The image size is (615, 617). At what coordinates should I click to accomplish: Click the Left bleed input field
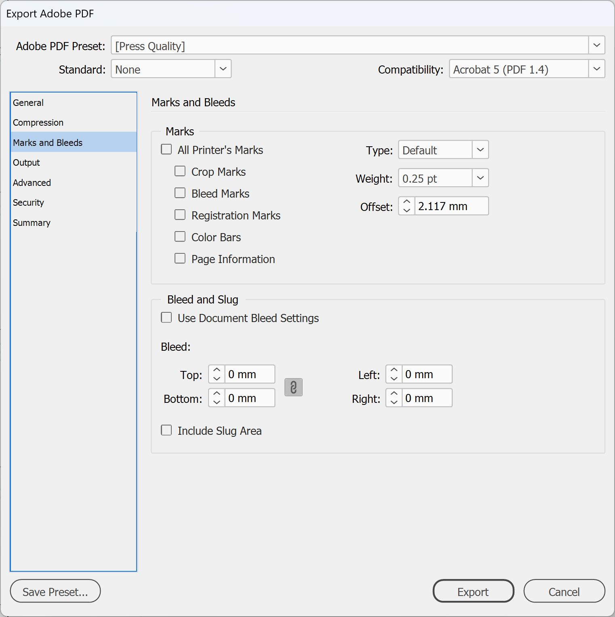coord(427,374)
